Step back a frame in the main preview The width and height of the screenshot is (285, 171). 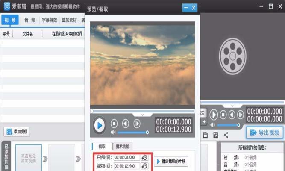(232, 115)
